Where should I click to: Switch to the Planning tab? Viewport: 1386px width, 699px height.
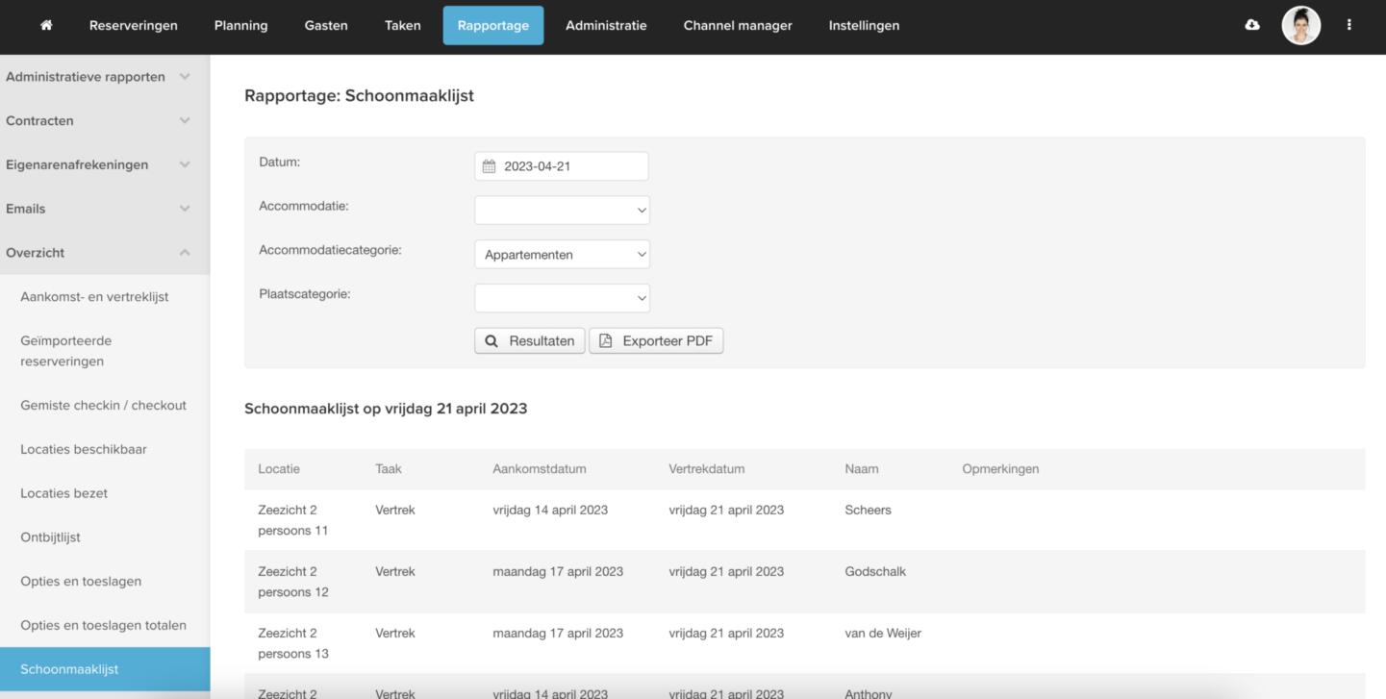coord(240,26)
